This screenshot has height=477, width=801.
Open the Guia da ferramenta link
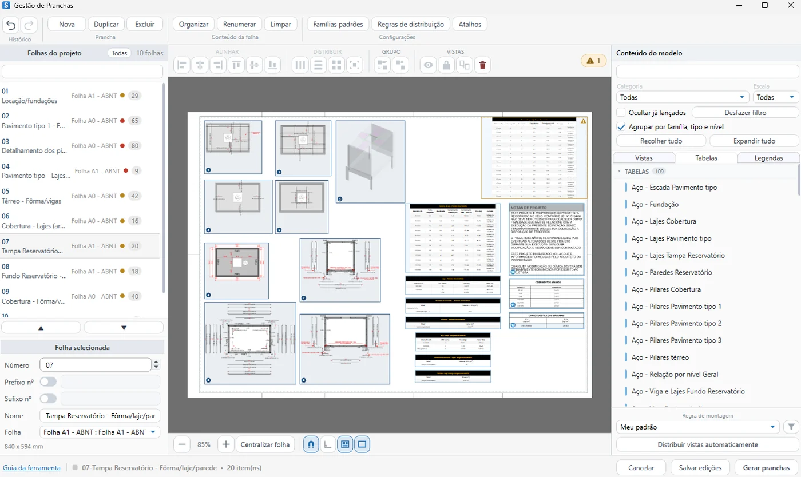tap(31, 468)
